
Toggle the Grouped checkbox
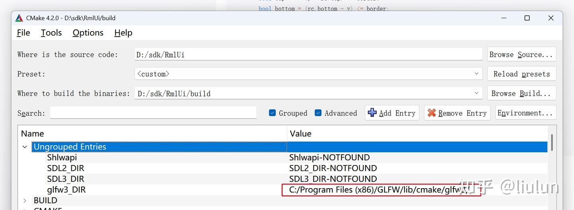272,113
